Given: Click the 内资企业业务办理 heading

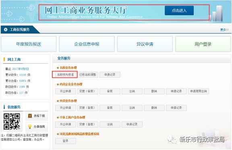Looking at the screenshot, I should (71, 84).
